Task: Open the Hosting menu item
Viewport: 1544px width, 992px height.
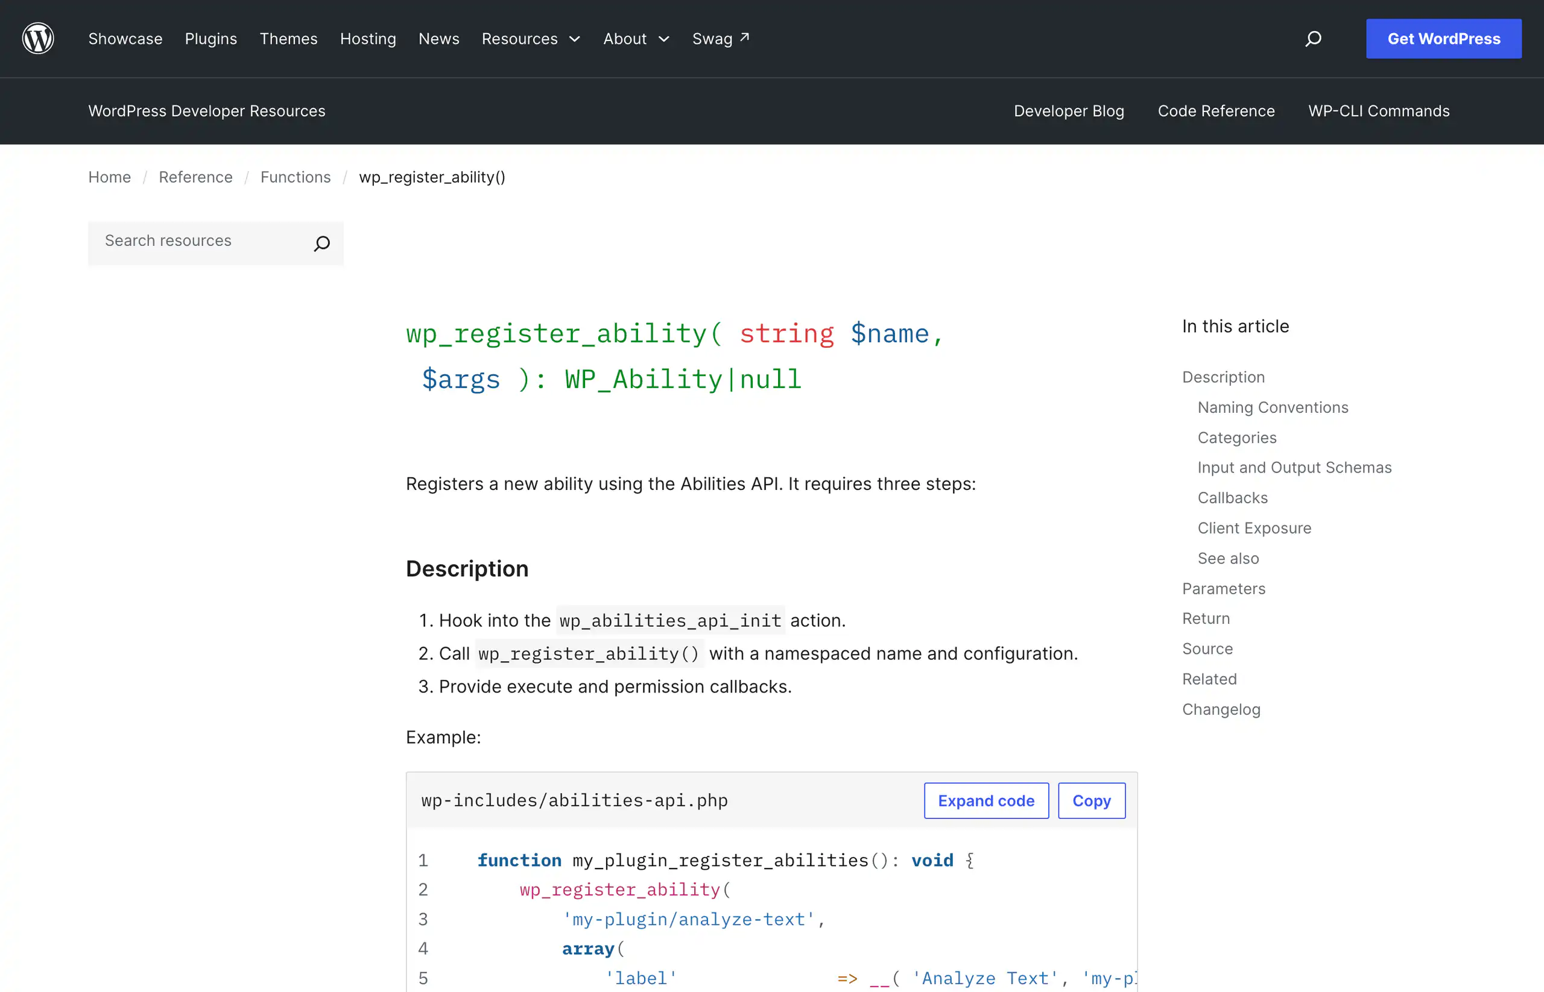Action: point(368,39)
